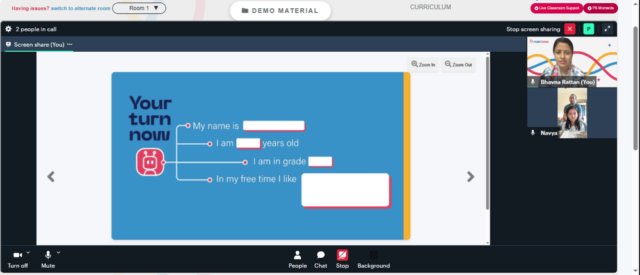
Task: Open the Chat panel
Action: click(x=321, y=260)
